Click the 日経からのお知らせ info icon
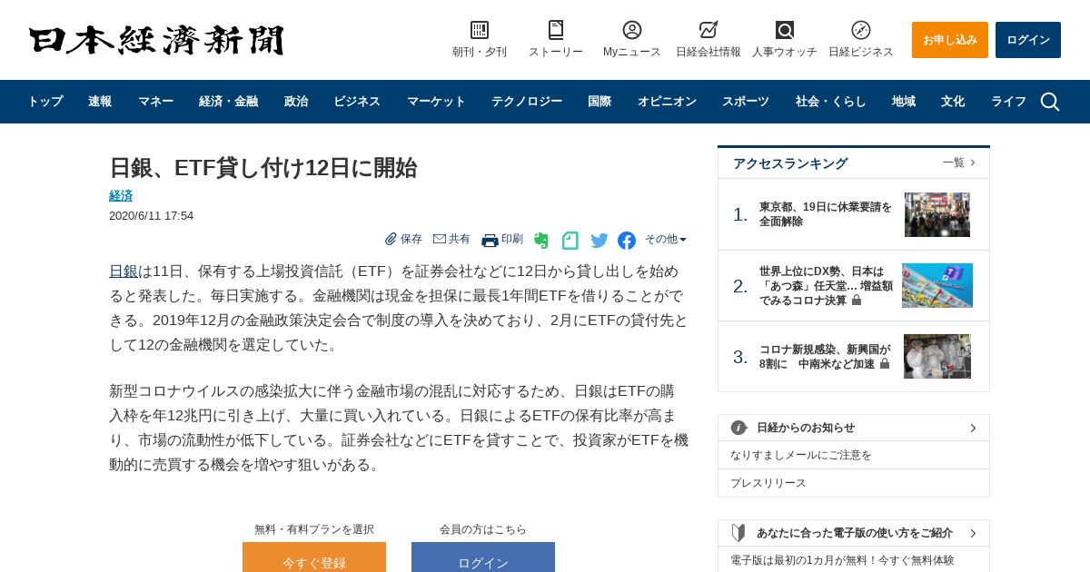The height and width of the screenshot is (572, 1090). pyautogui.click(x=738, y=428)
